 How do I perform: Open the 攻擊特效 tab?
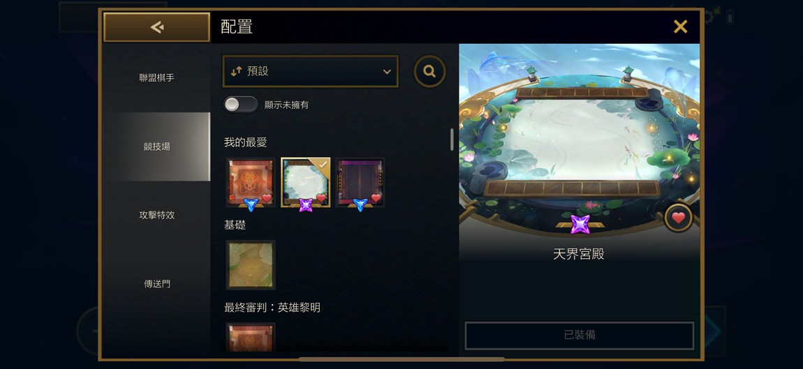click(x=156, y=215)
